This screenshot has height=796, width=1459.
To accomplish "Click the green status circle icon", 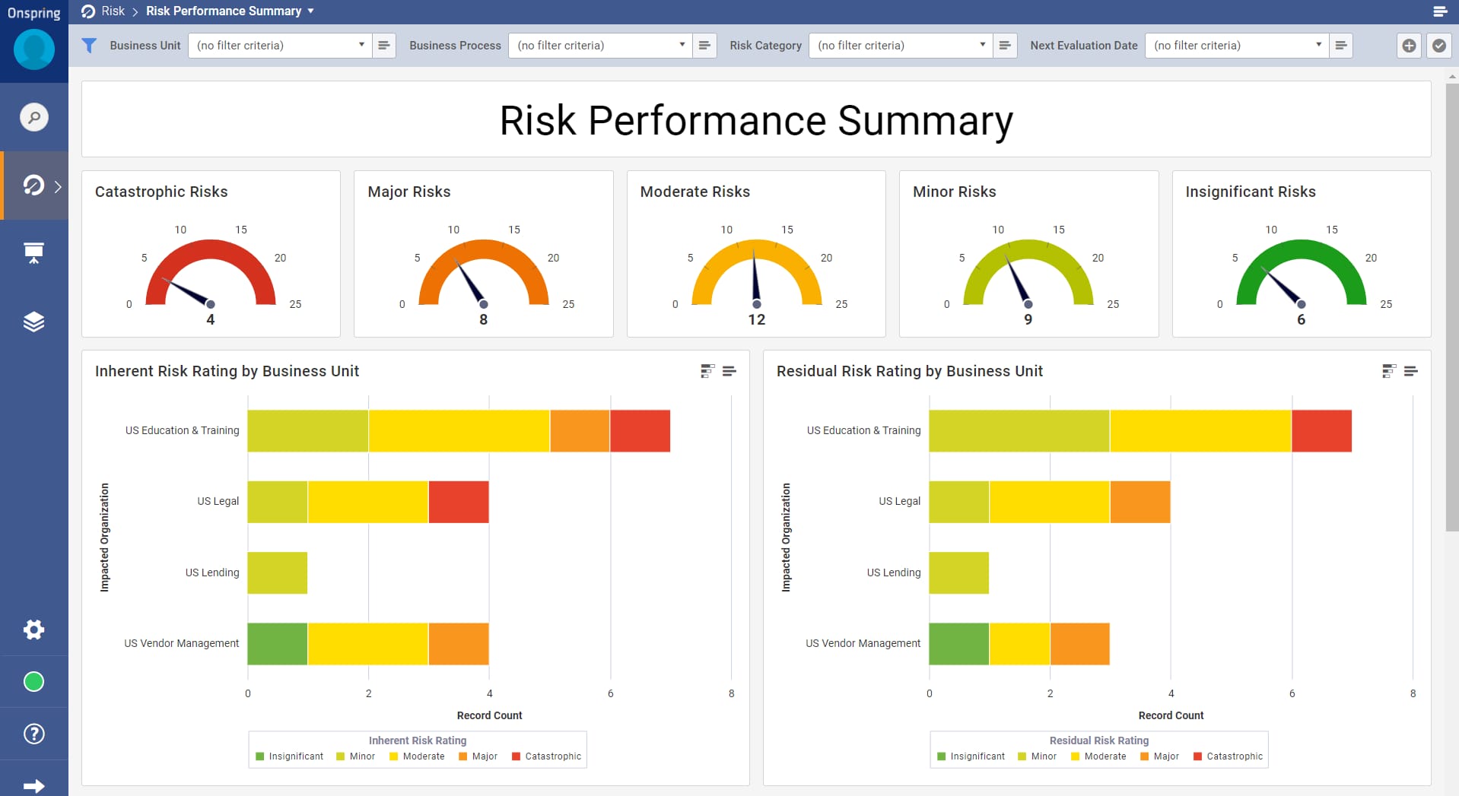I will pyautogui.click(x=33, y=682).
